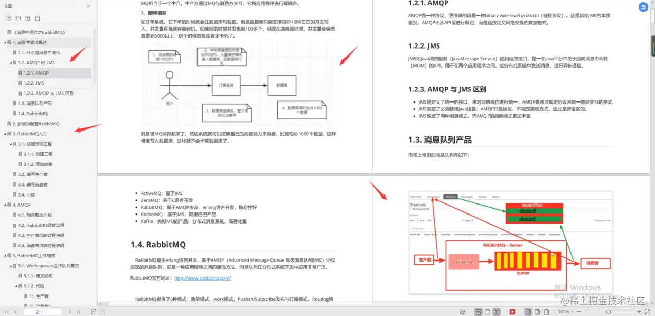Open bookmark 3.3. 编写消费者
This screenshot has width=655, height=316.
[x=33, y=184]
